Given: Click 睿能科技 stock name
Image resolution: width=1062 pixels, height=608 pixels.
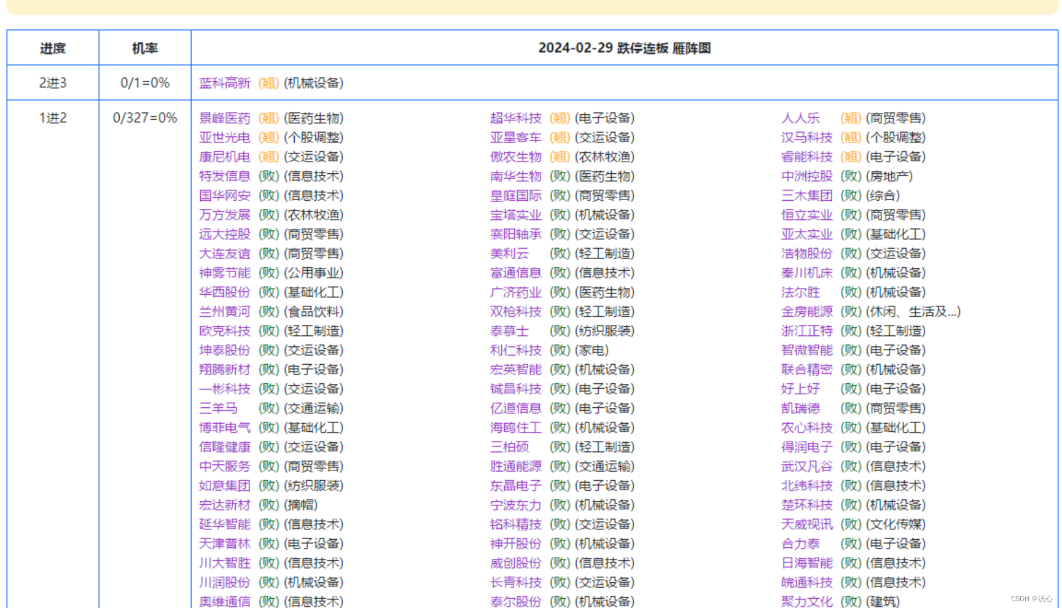Looking at the screenshot, I should (807, 157).
